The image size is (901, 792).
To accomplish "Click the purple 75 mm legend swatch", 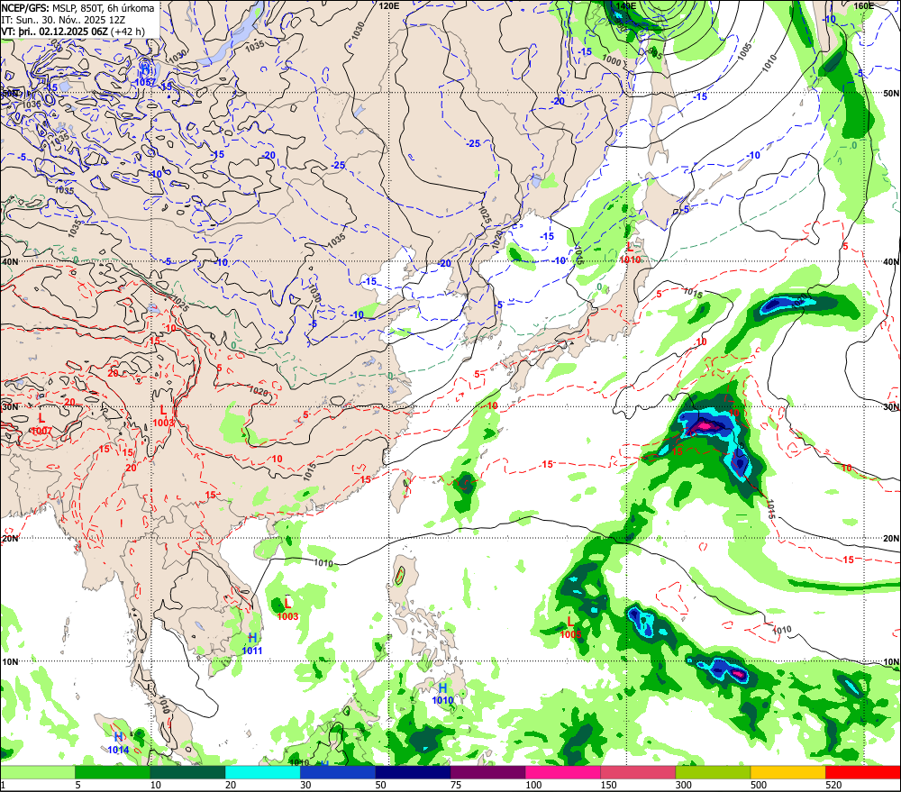I will pyautogui.click(x=487, y=772).
